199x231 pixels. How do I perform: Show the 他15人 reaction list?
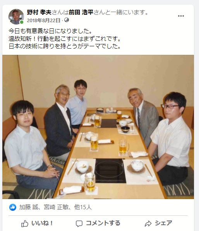pyautogui.click(x=83, y=207)
